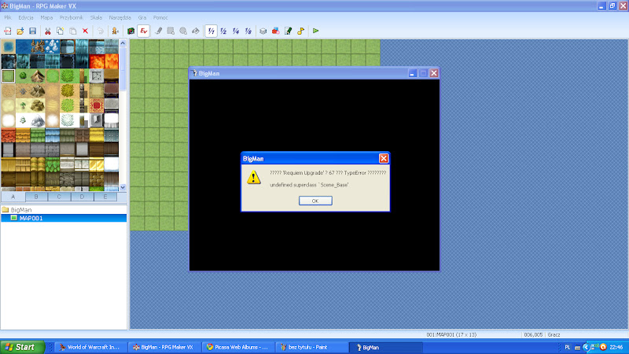Open the Pomoc menu
The image size is (629, 354).
[160, 17]
